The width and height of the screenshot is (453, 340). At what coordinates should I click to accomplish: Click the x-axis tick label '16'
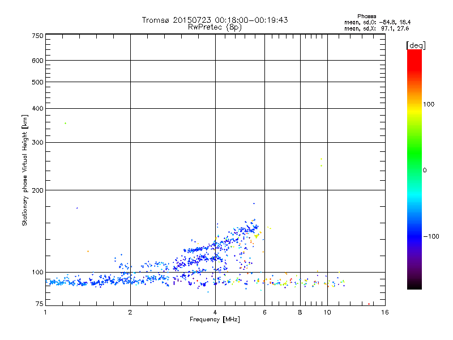(x=385, y=312)
